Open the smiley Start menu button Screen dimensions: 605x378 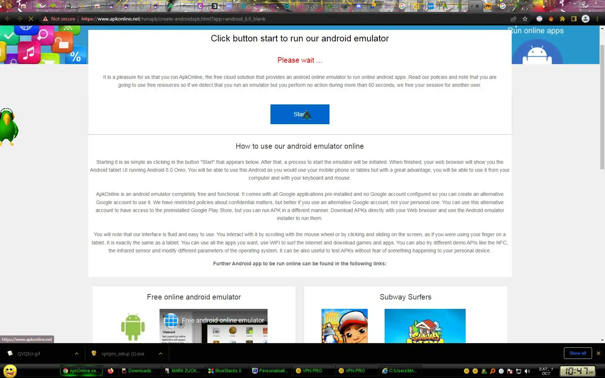pos(10,371)
